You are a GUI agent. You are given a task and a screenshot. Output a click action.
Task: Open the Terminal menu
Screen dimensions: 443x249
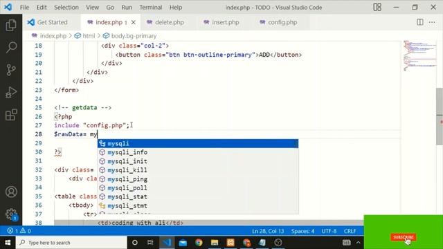[151, 8]
